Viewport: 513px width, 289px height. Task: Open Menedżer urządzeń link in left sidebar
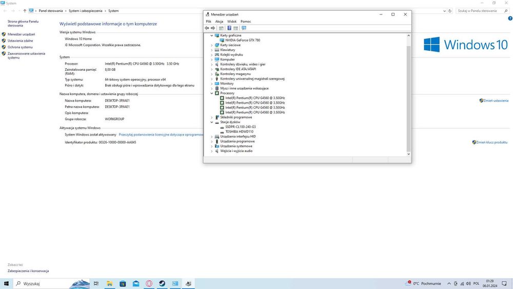(x=21, y=34)
